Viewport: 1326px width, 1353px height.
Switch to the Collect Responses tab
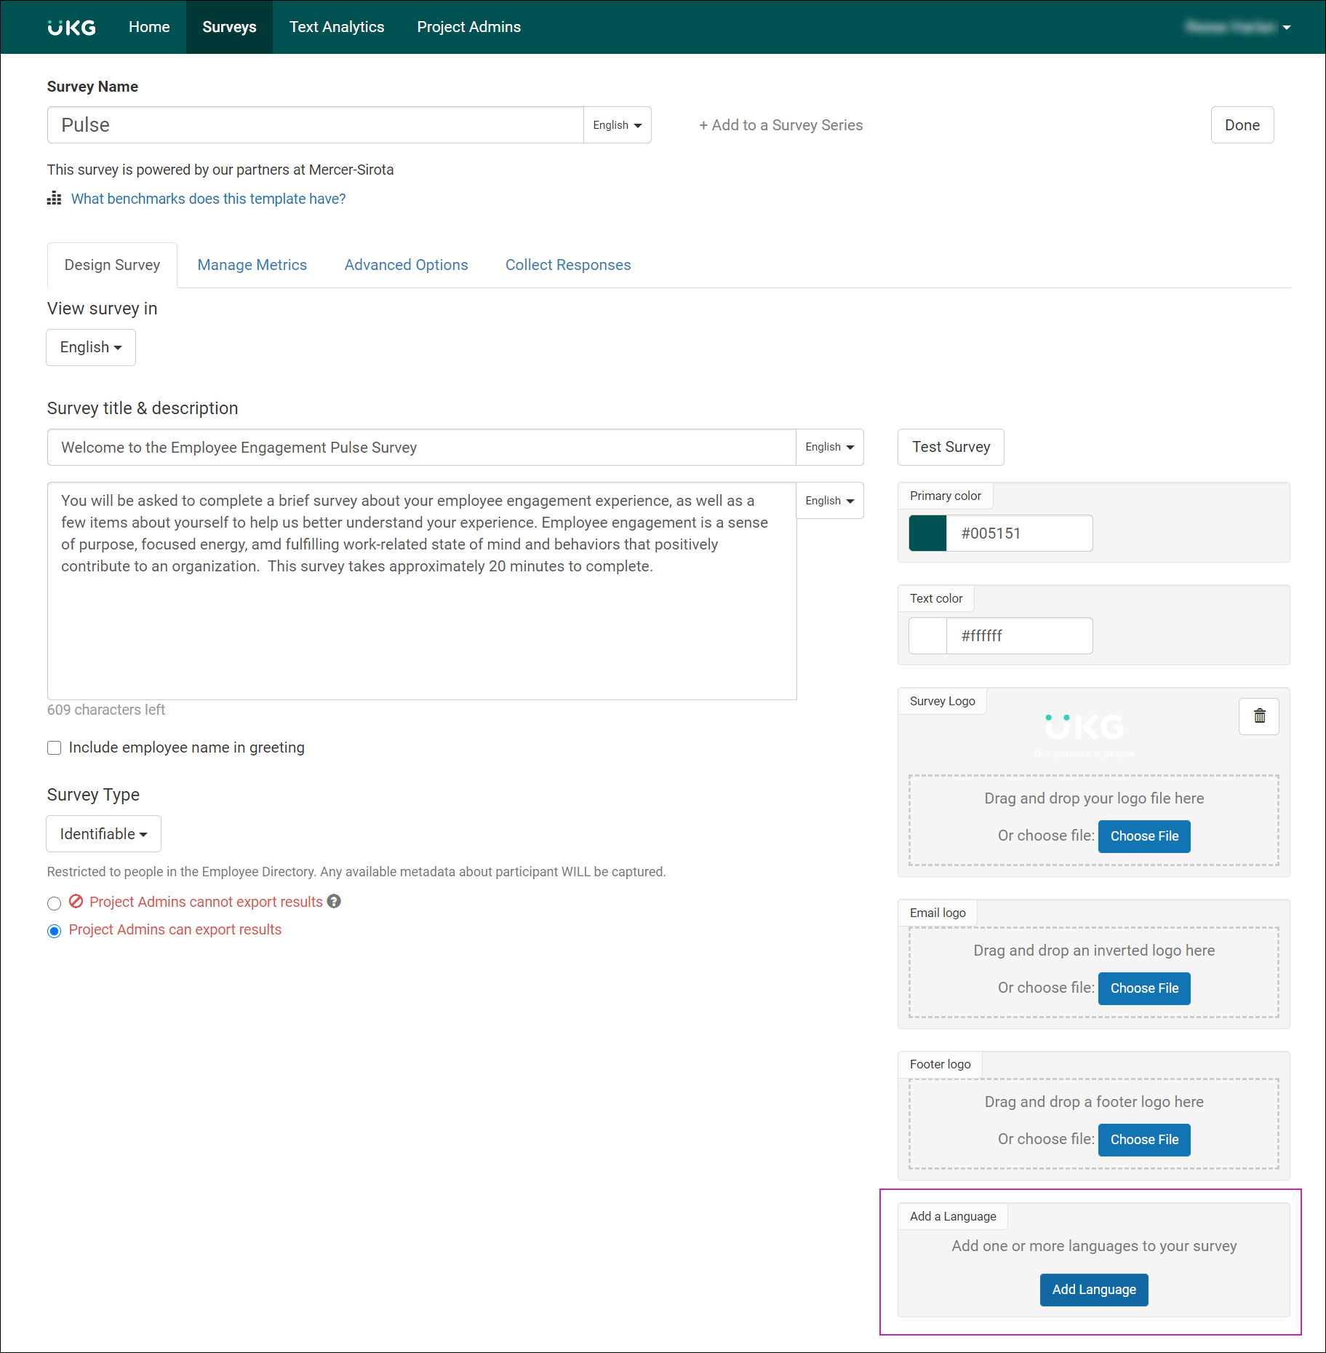[x=568, y=265]
